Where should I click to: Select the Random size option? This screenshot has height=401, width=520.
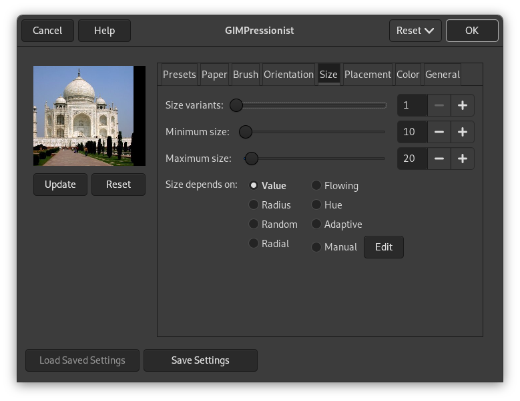tap(254, 224)
